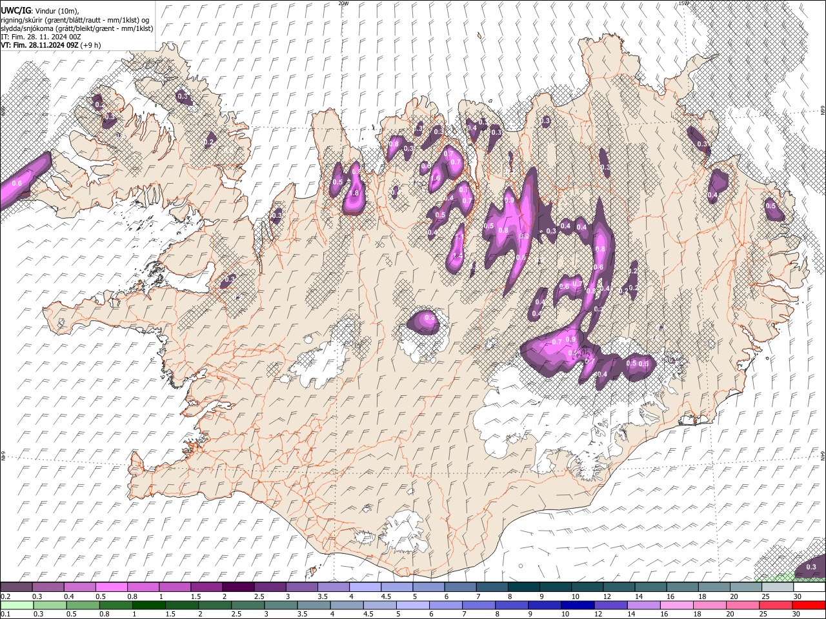Click the 25 crimson swatch in bottom legend row
Screen dimensions: 826x619
[x=776, y=605]
